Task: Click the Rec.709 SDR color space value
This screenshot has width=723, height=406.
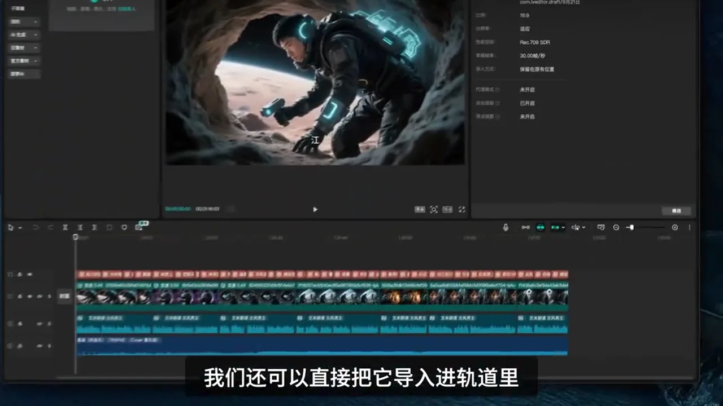Action: tap(535, 42)
